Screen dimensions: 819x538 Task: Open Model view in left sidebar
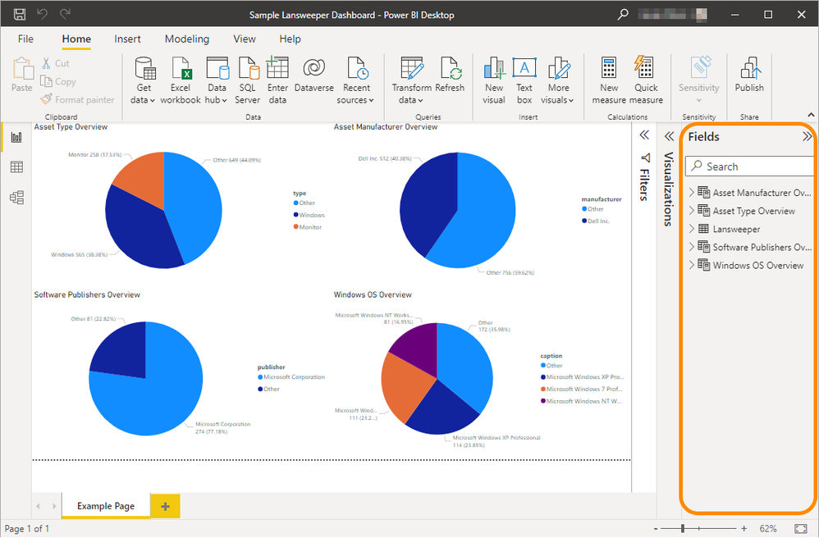[16, 198]
